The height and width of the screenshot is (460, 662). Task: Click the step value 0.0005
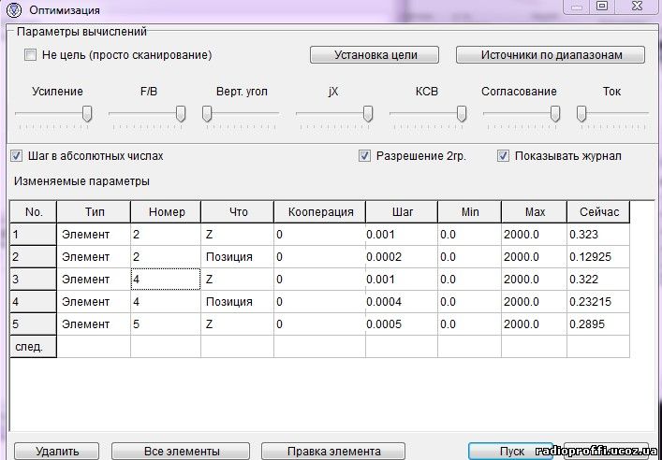[402, 323]
